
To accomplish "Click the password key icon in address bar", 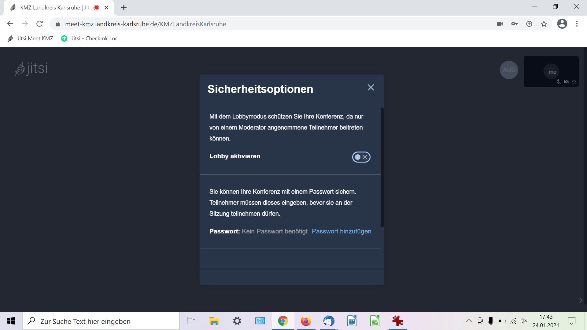I will (515, 24).
